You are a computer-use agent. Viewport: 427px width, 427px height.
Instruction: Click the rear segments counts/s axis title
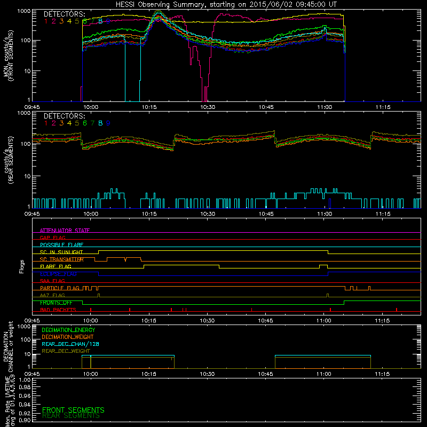point(8,160)
